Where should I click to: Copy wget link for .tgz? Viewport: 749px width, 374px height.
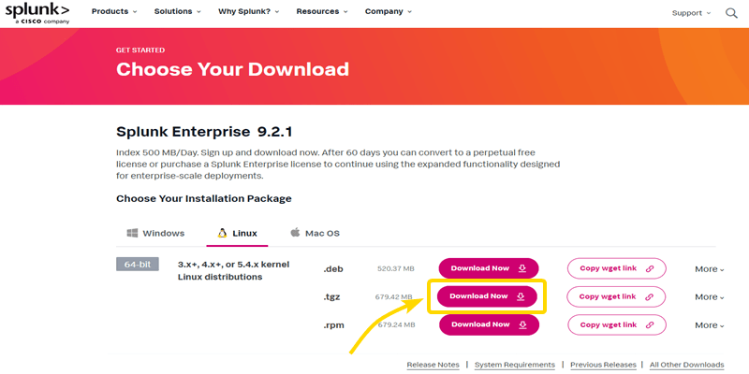[x=616, y=296]
